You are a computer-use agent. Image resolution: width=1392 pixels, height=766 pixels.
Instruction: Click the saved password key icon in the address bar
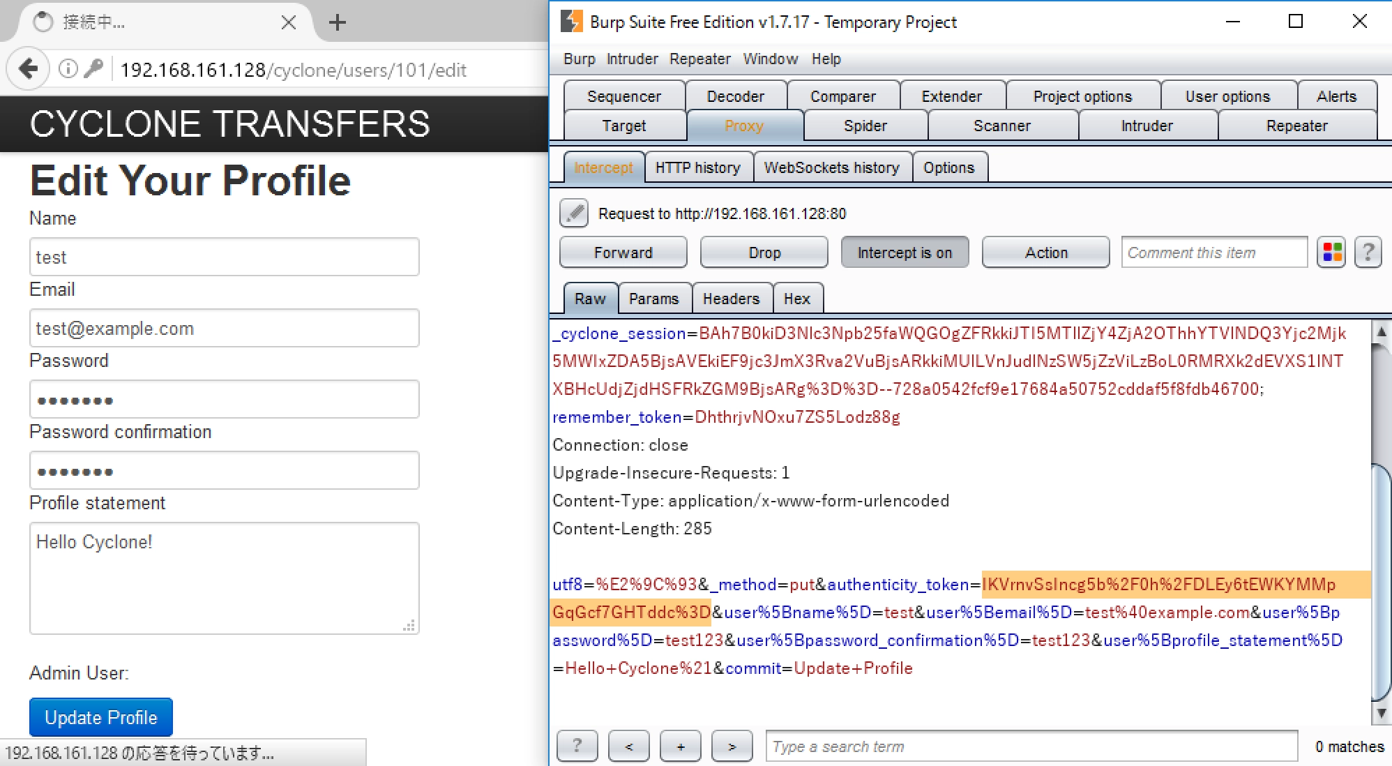pyautogui.click(x=93, y=69)
